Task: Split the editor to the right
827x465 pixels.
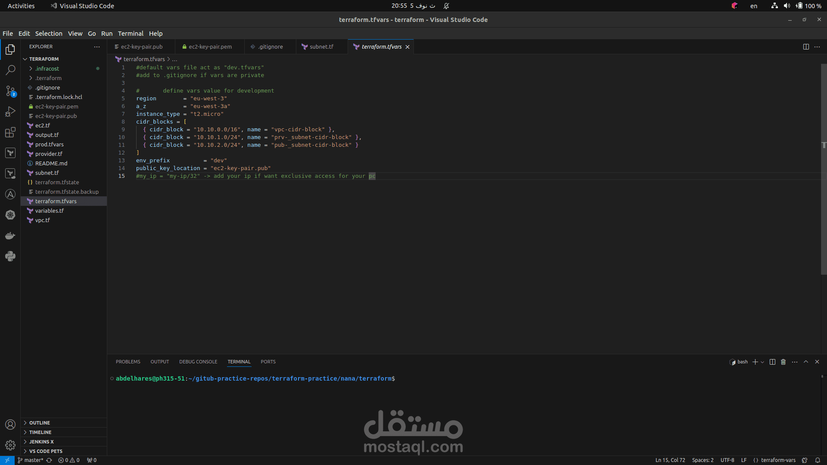Action: pyautogui.click(x=806, y=46)
